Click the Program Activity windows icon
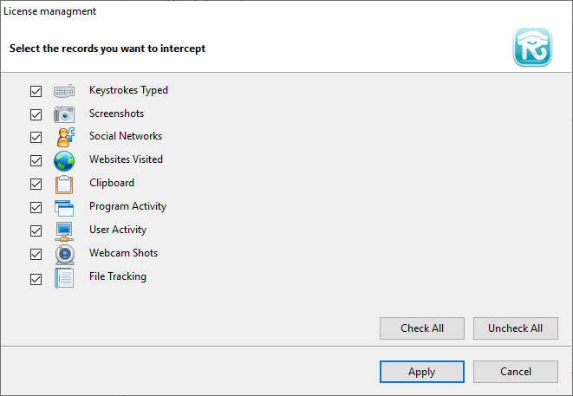 click(x=64, y=208)
